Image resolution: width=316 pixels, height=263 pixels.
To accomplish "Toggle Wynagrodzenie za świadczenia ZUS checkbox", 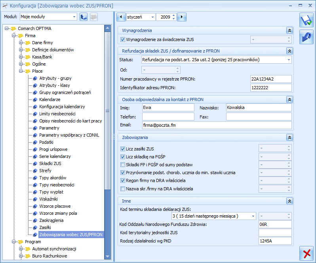I will [x=122, y=39].
